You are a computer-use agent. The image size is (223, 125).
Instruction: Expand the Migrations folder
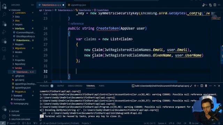pyautogui.click(x=20, y=48)
